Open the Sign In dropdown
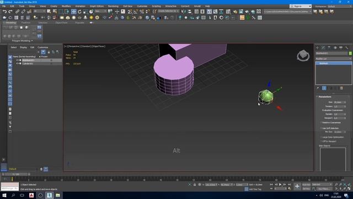The width and height of the screenshot is (353, 199). coord(301,6)
